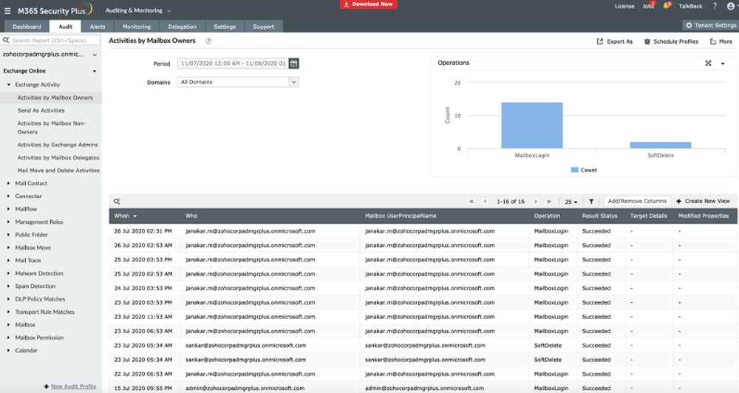739x393 pixels.
Task: Switch to the Settings tab
Action: click(x=225, y=27)
